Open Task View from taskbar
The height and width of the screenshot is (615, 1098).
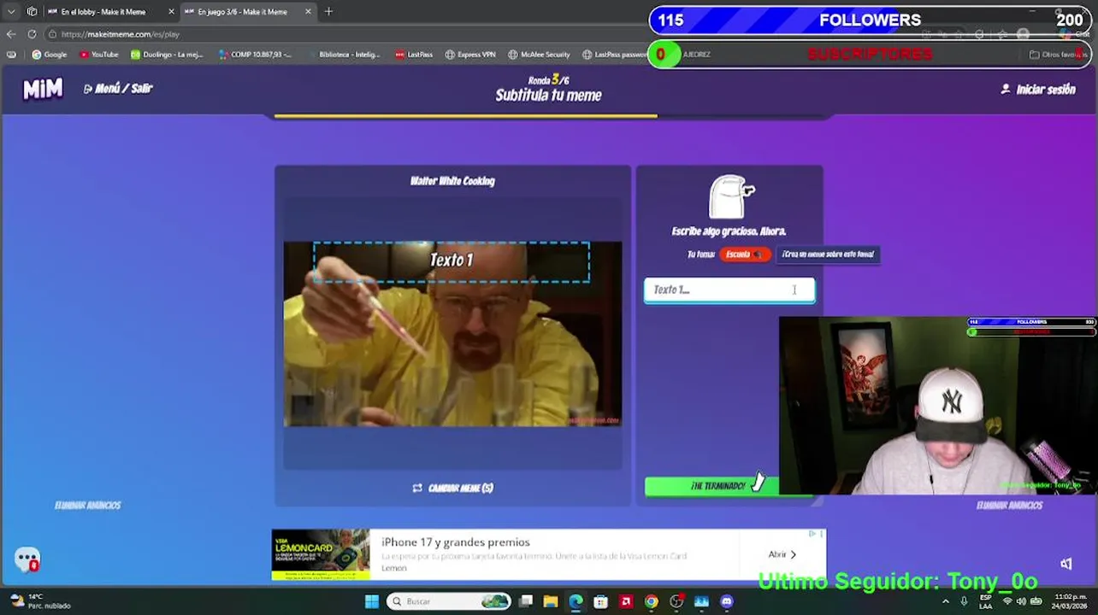pyautogui.click(x=526, y=601)
